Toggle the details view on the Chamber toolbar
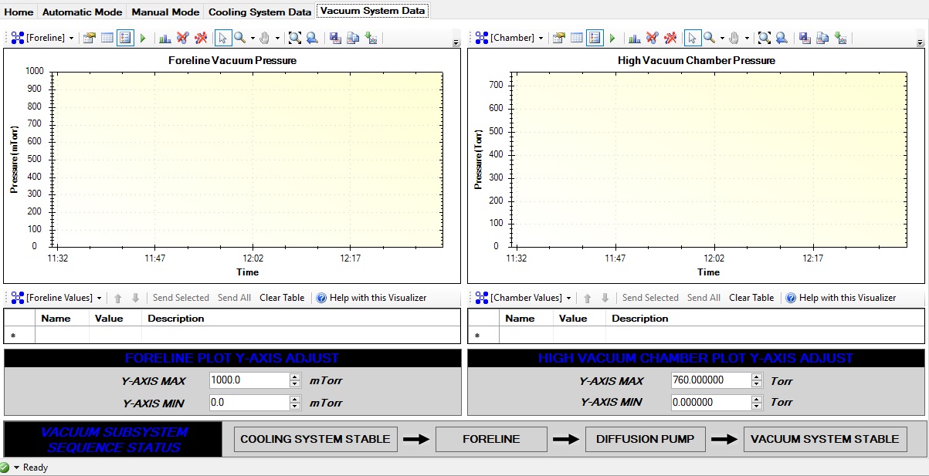 click(x=593, y=37)
